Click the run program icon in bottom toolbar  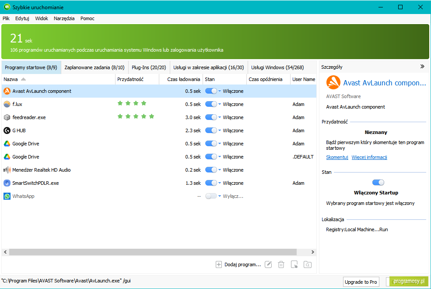294,264
